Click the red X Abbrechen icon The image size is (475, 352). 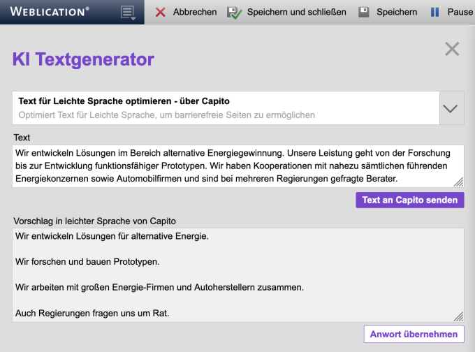(x=160, y=12)
